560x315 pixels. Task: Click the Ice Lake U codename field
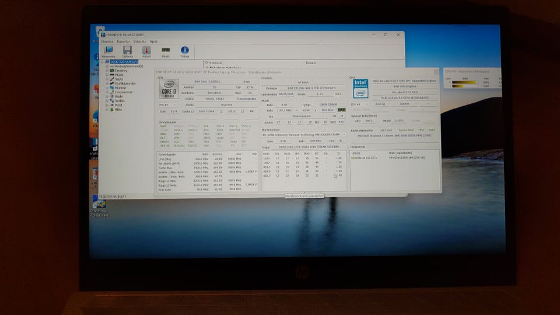[x=215, y=93]
